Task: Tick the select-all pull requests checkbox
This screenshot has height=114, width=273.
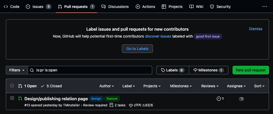Action: (x=12, y=85)
